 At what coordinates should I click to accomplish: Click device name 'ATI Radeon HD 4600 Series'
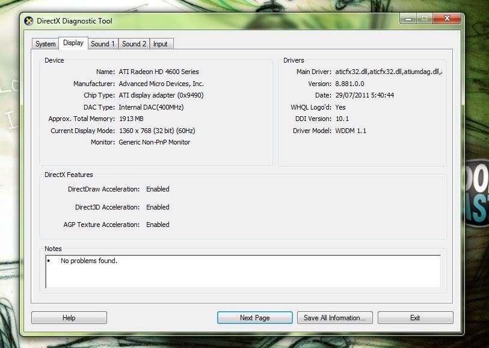159,72
